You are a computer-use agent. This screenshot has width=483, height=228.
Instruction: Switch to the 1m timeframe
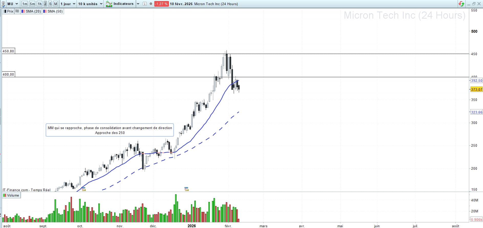pos(25,4)
